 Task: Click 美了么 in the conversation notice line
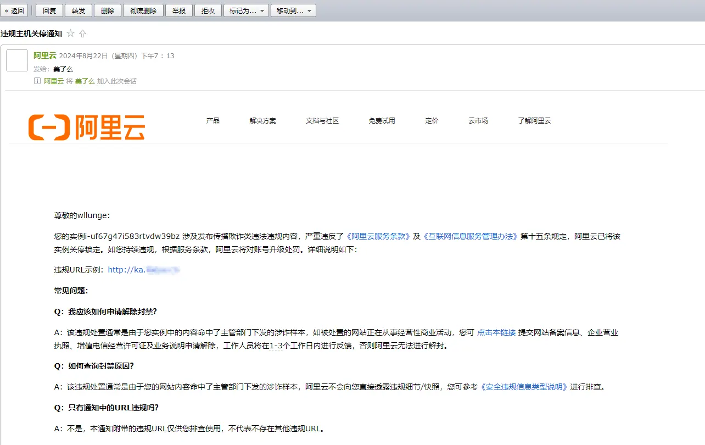point(85,81)
